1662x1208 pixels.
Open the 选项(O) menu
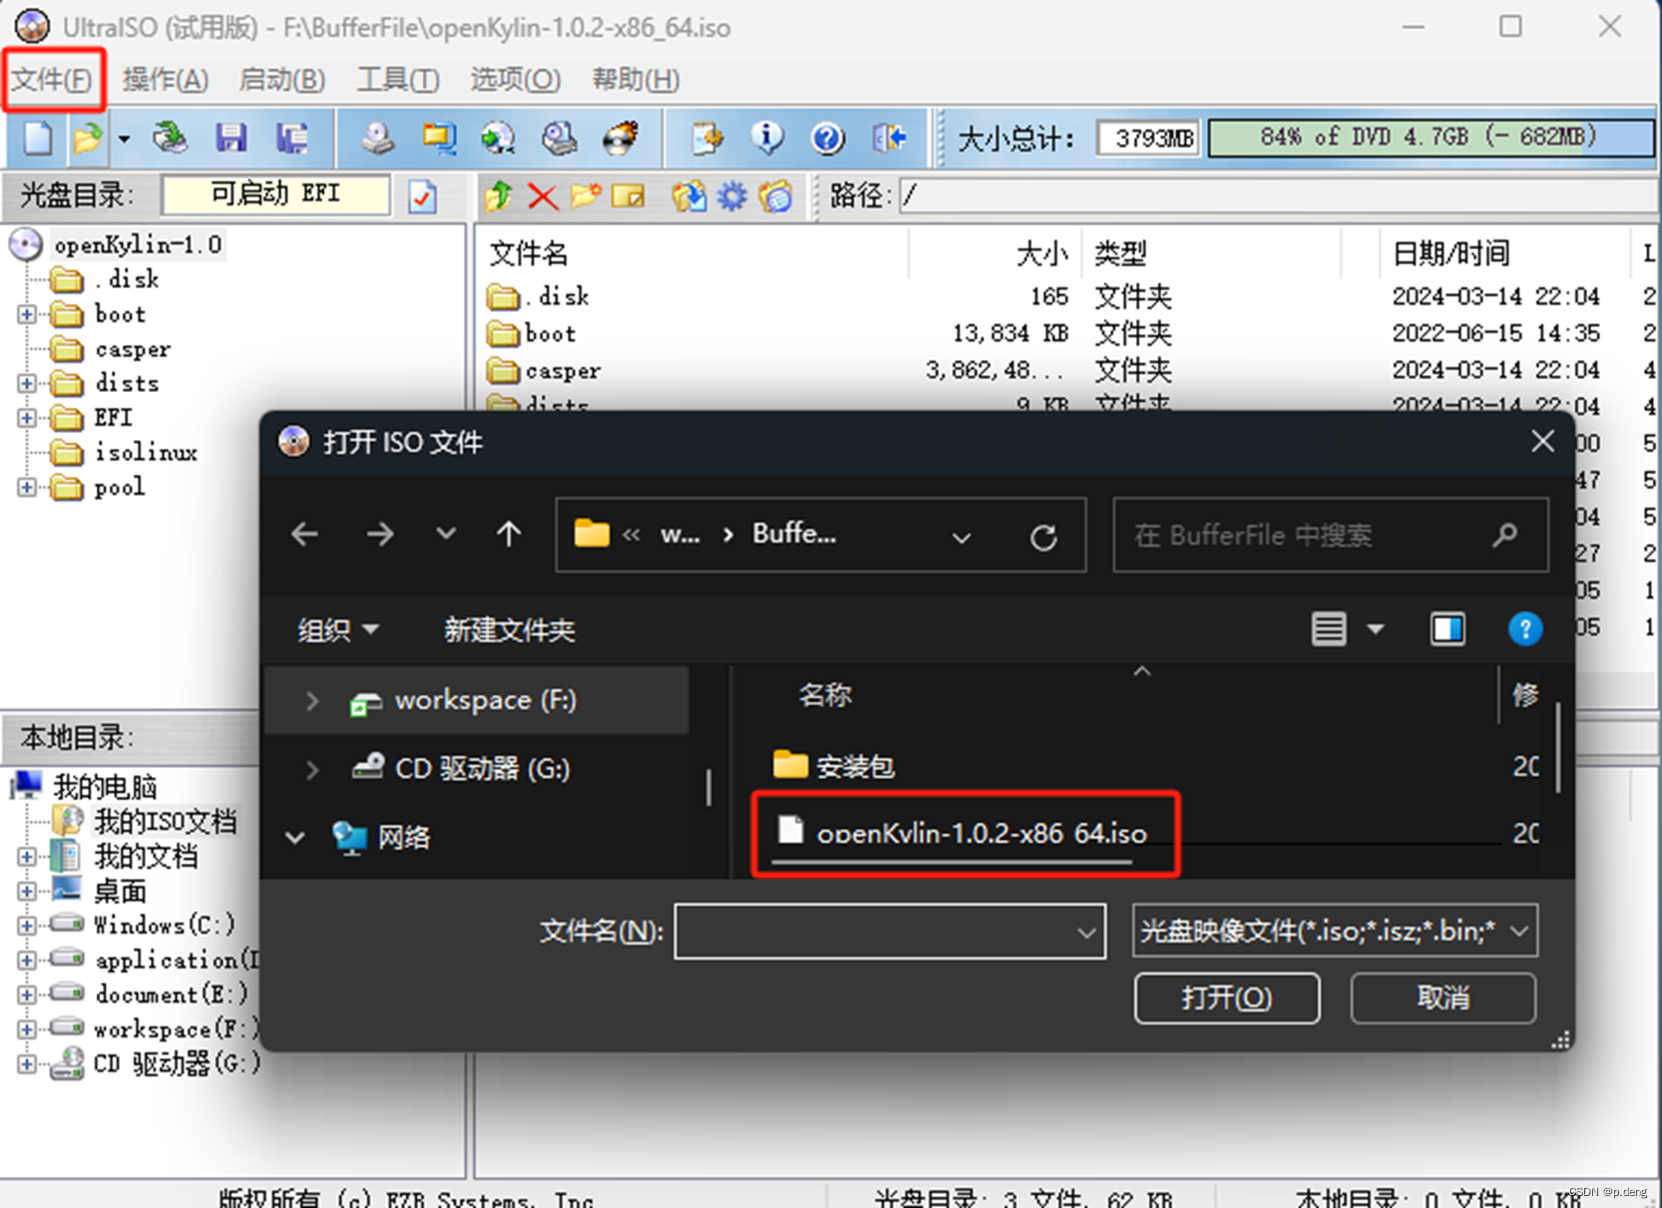coord(515,79)
